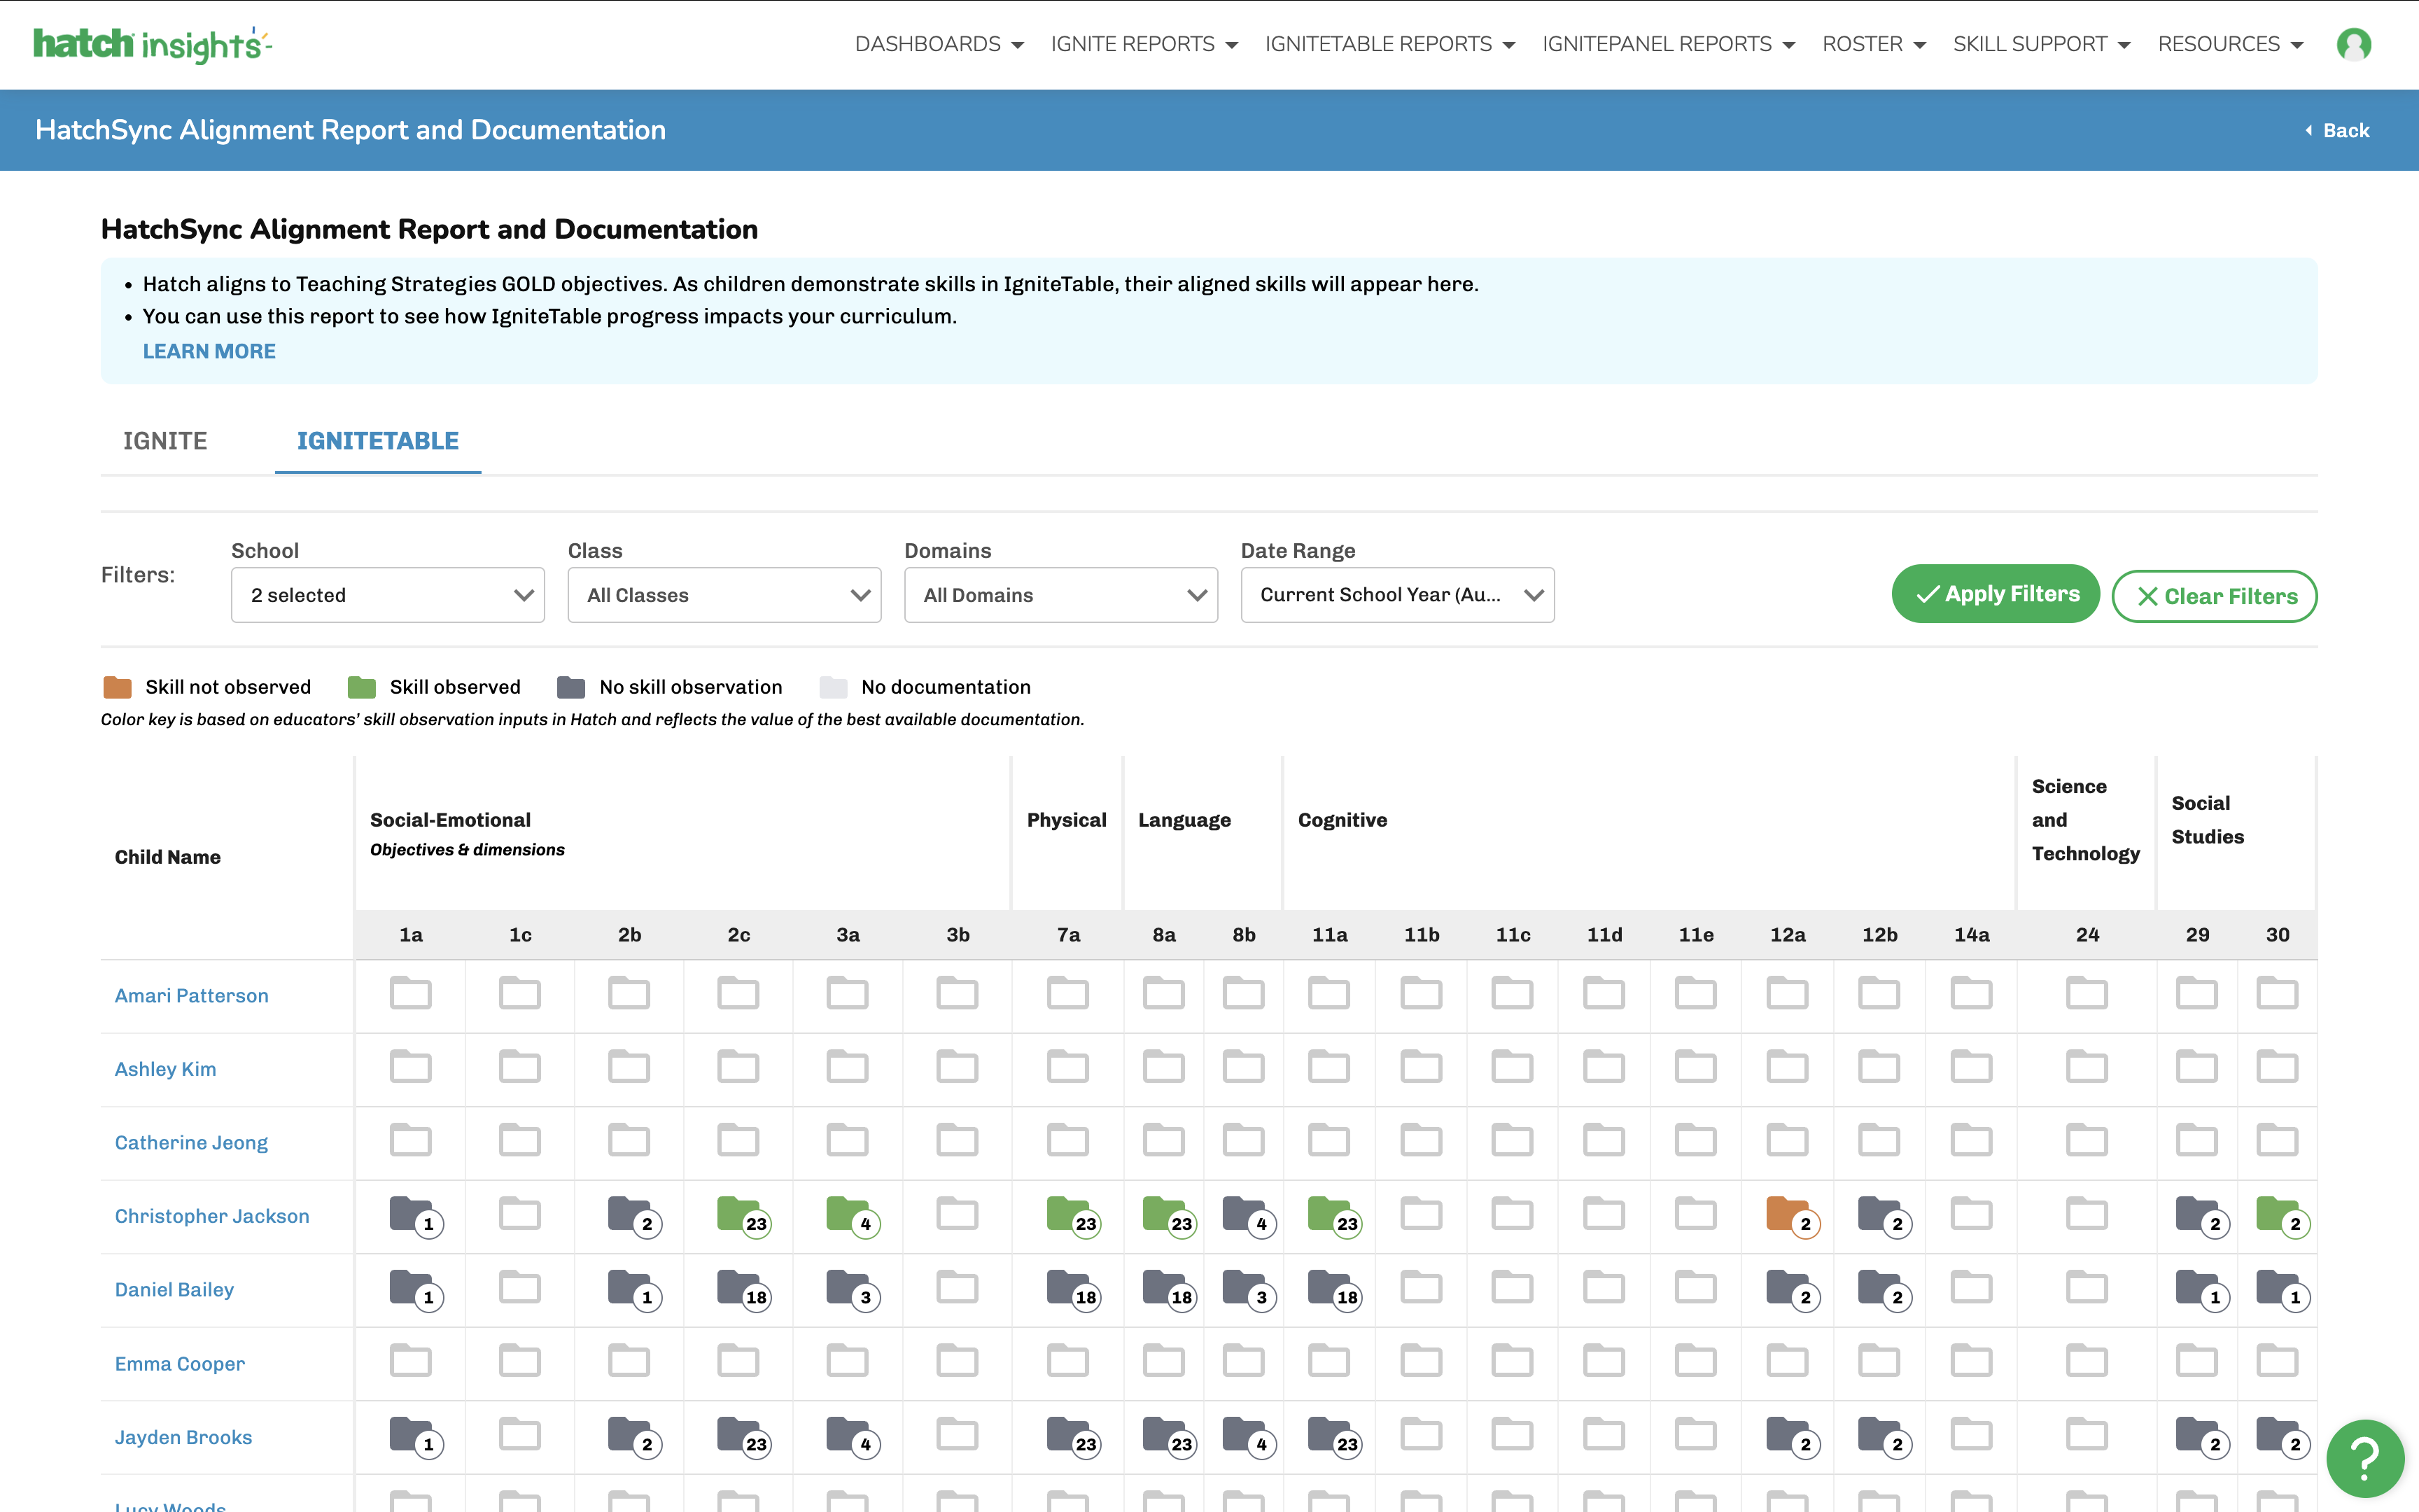Open Christopher Jackson's green 2c folder
The image size is (2419, 1512).
(x=738, y=1214)
